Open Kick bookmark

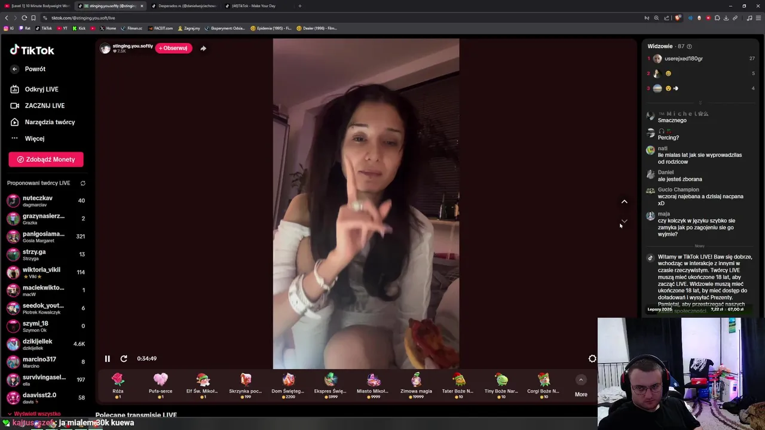point(79,28)
